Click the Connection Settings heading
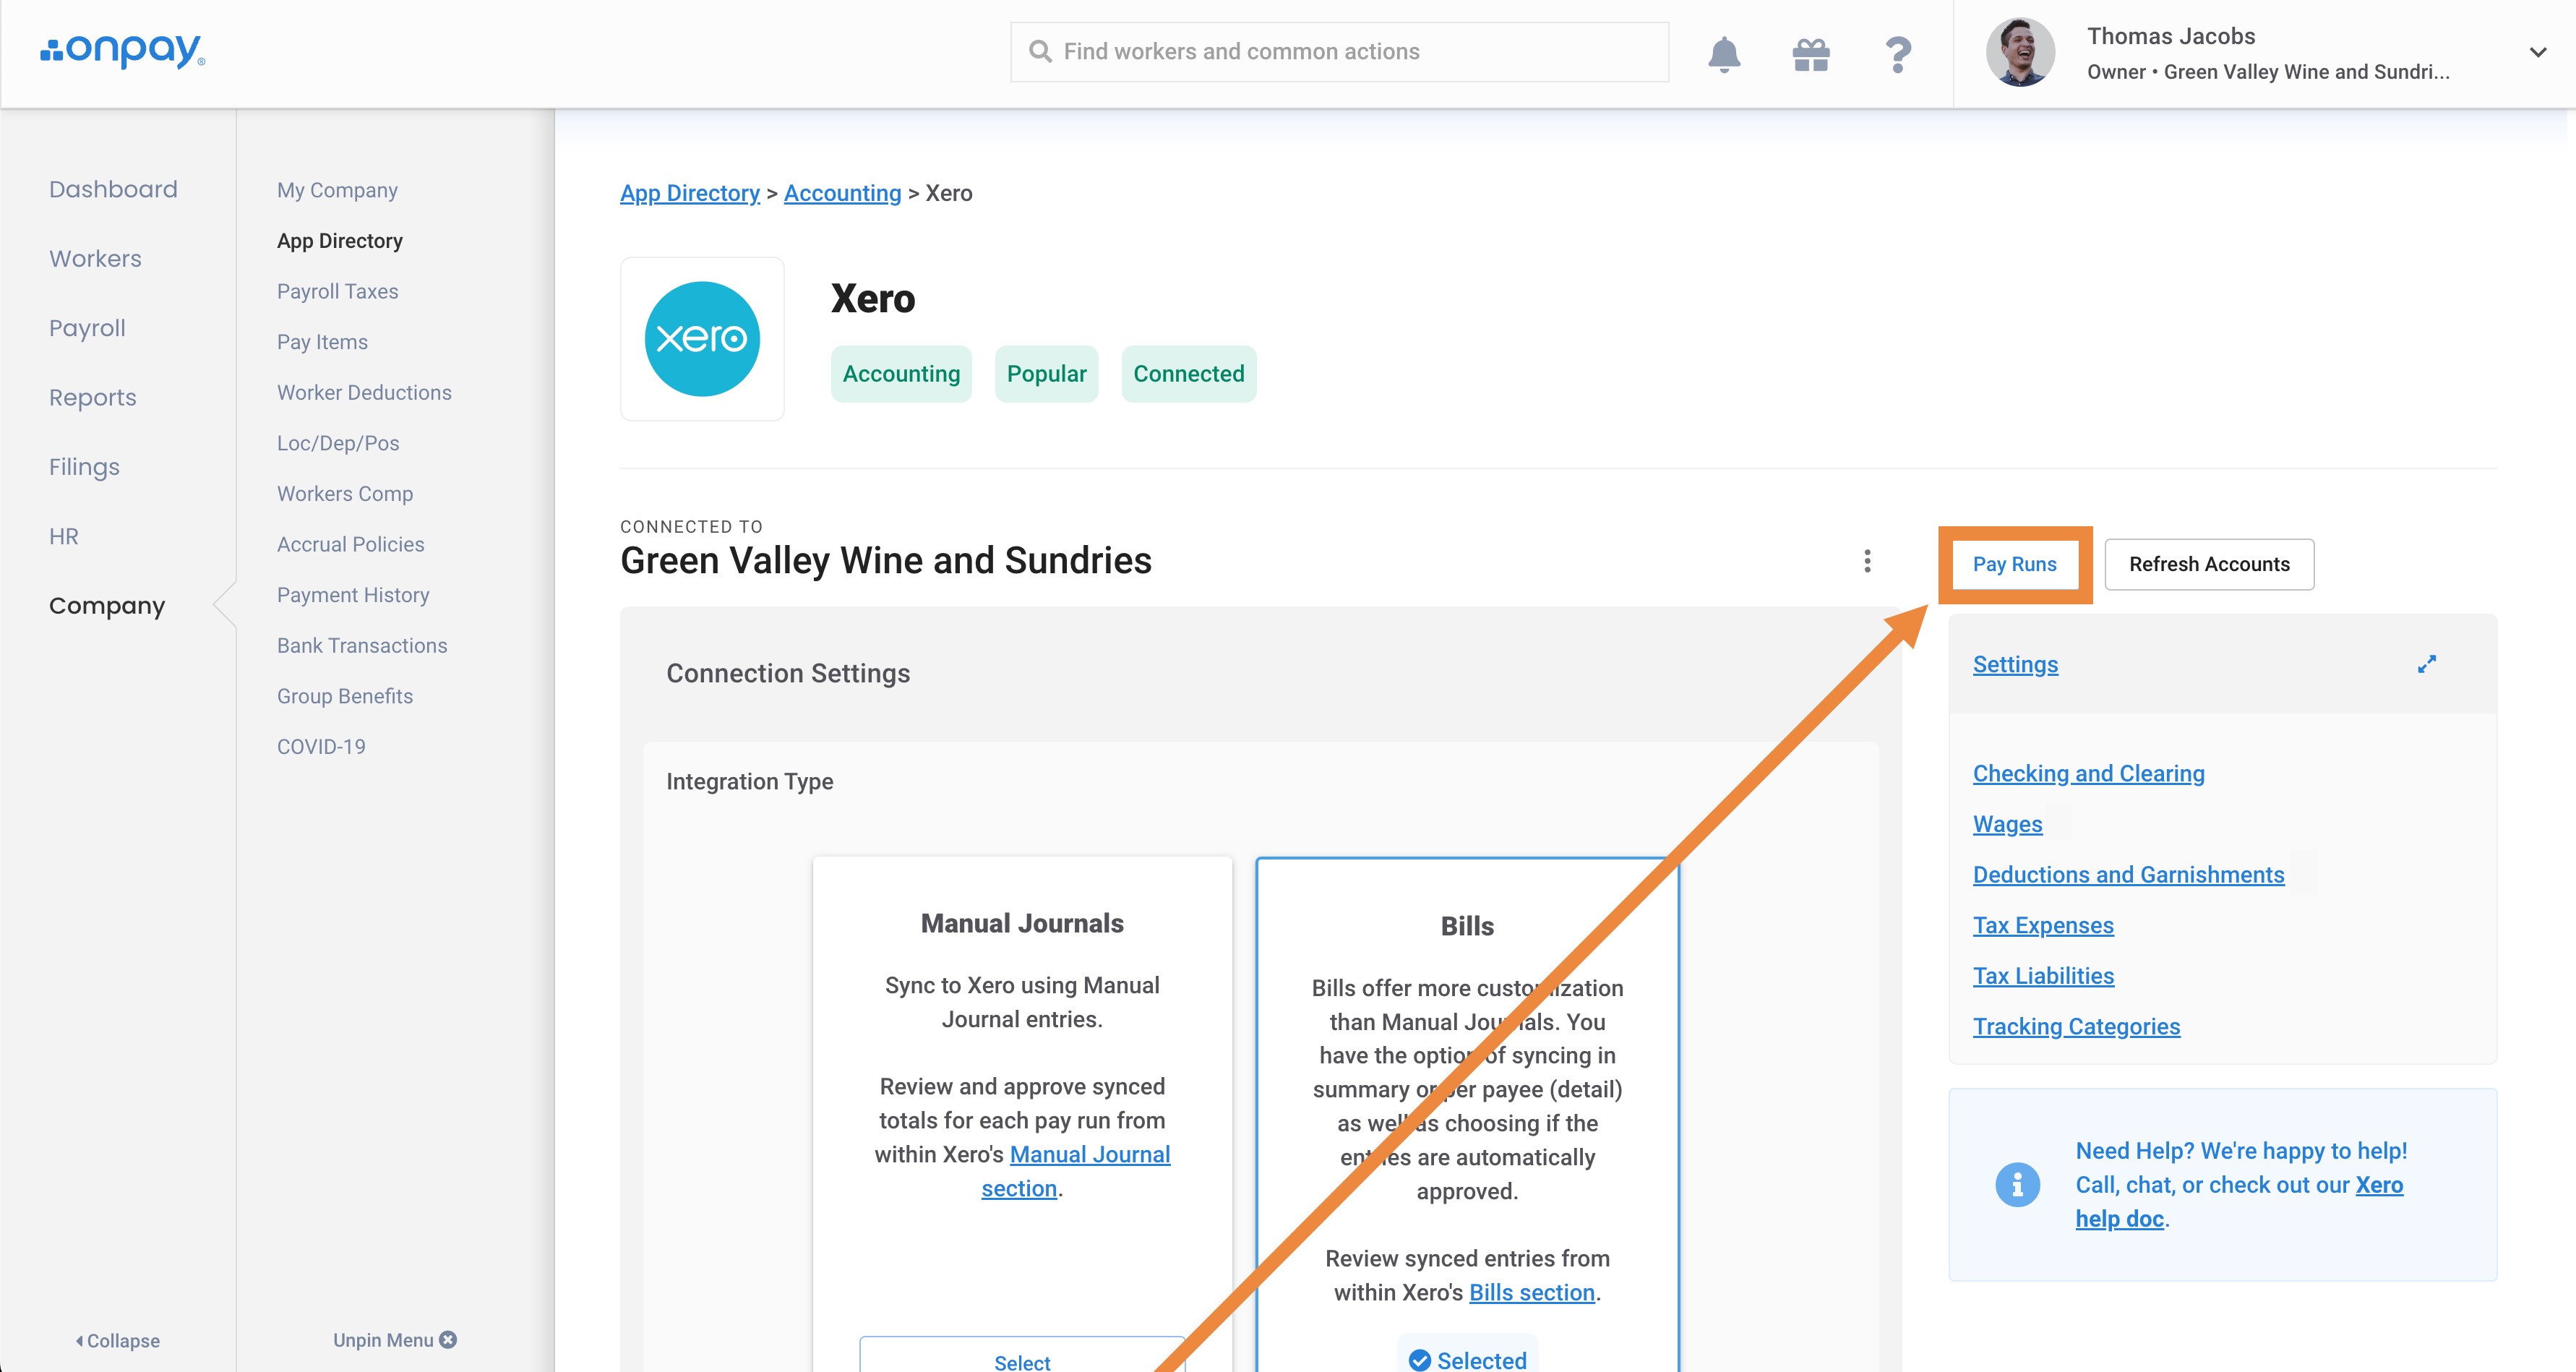 [788, 673]
